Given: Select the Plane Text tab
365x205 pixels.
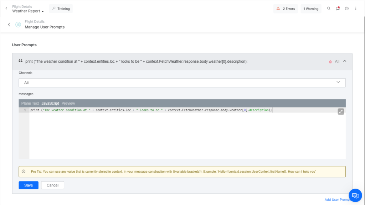Looking at the screenshot, I should 30,103.
